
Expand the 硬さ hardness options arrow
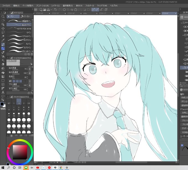pos(30,81)
